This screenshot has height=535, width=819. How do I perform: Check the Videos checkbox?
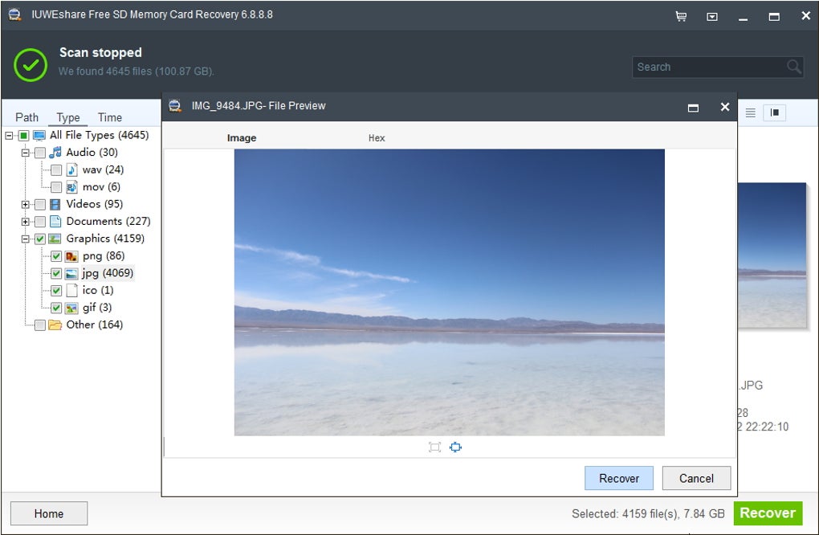(x=39, y=205)
